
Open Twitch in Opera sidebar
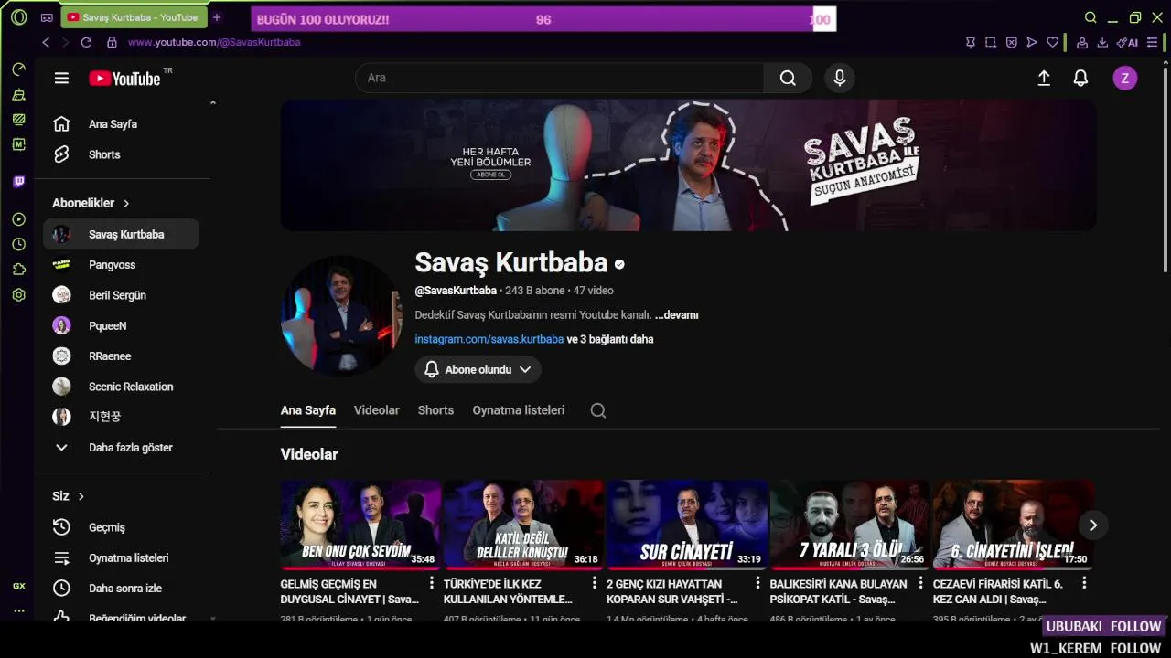point(18,182)
